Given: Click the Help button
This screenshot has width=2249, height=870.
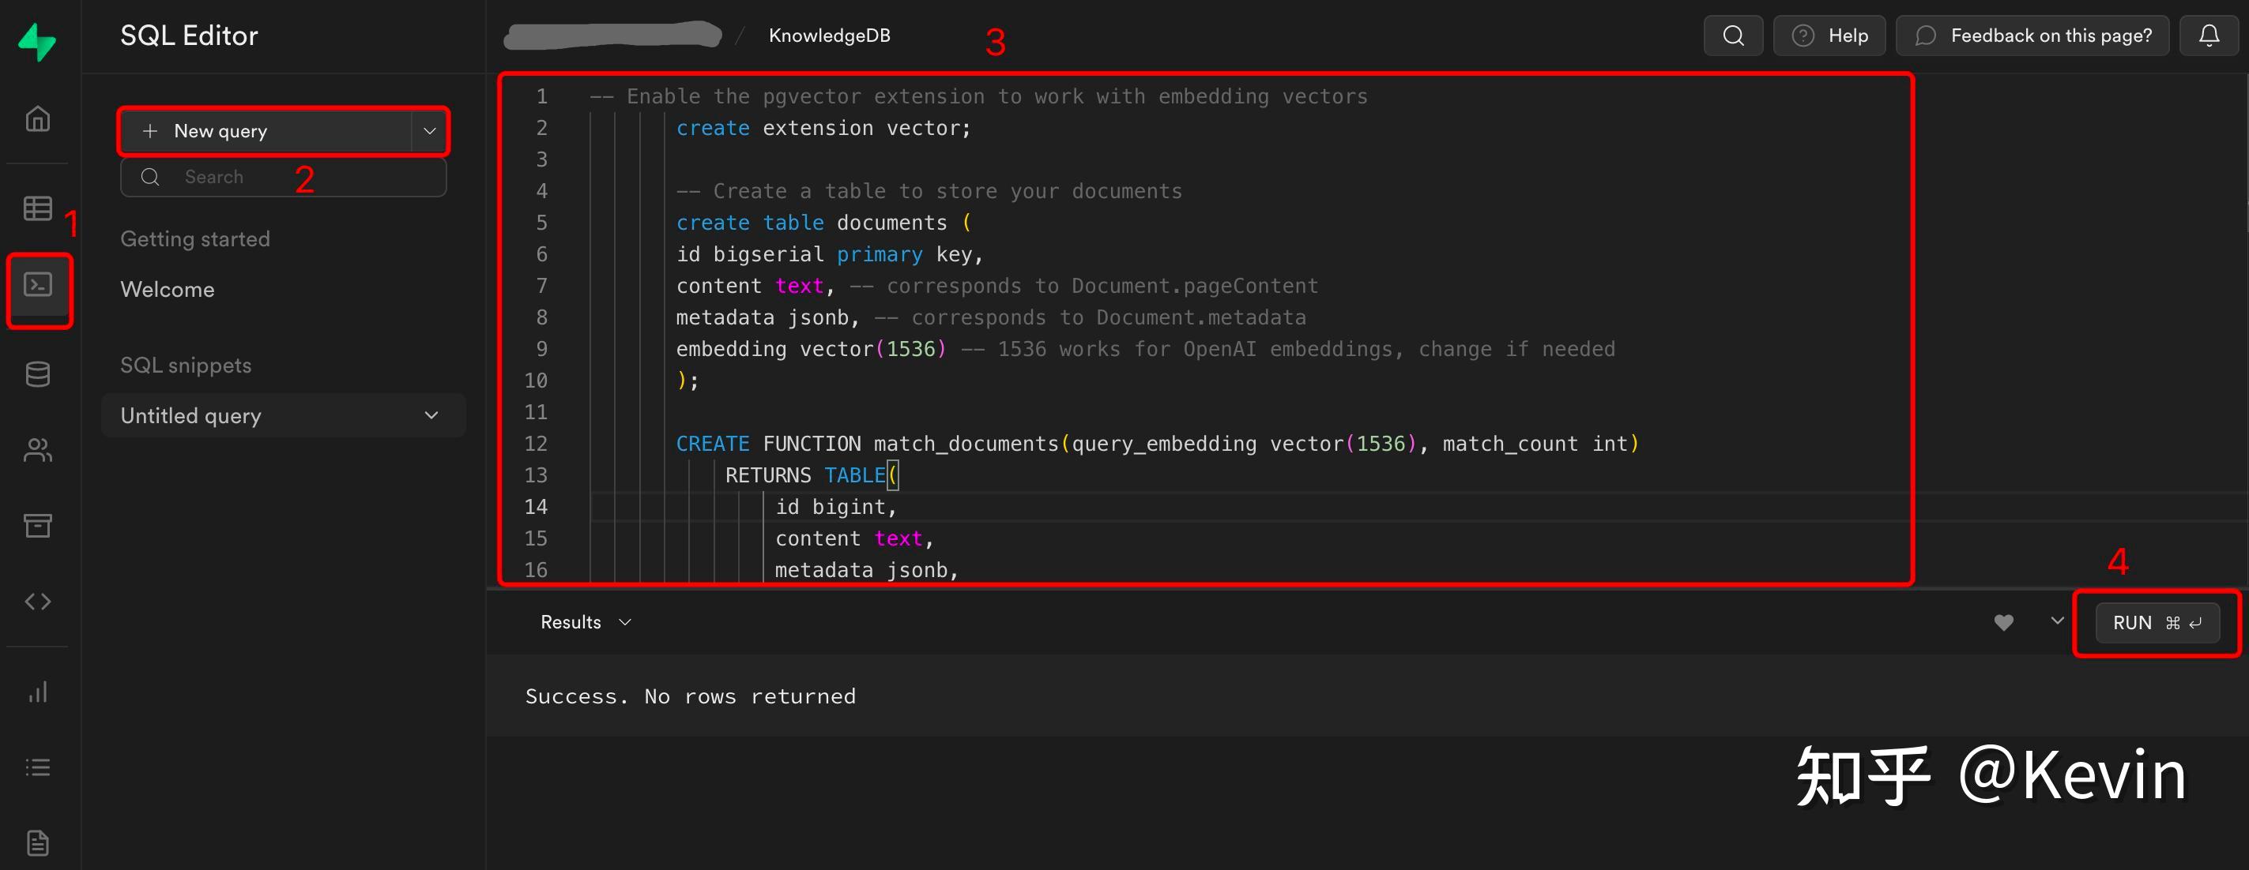Looking at the screenshot, I should tap(1829, 36).
